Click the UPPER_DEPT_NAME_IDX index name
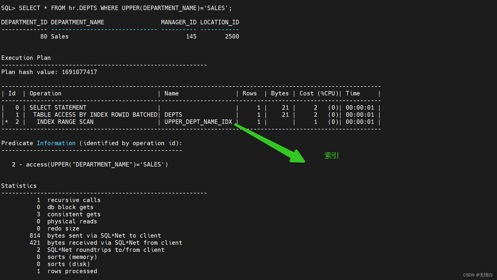497x280 pixels. [x=198, y=122]
